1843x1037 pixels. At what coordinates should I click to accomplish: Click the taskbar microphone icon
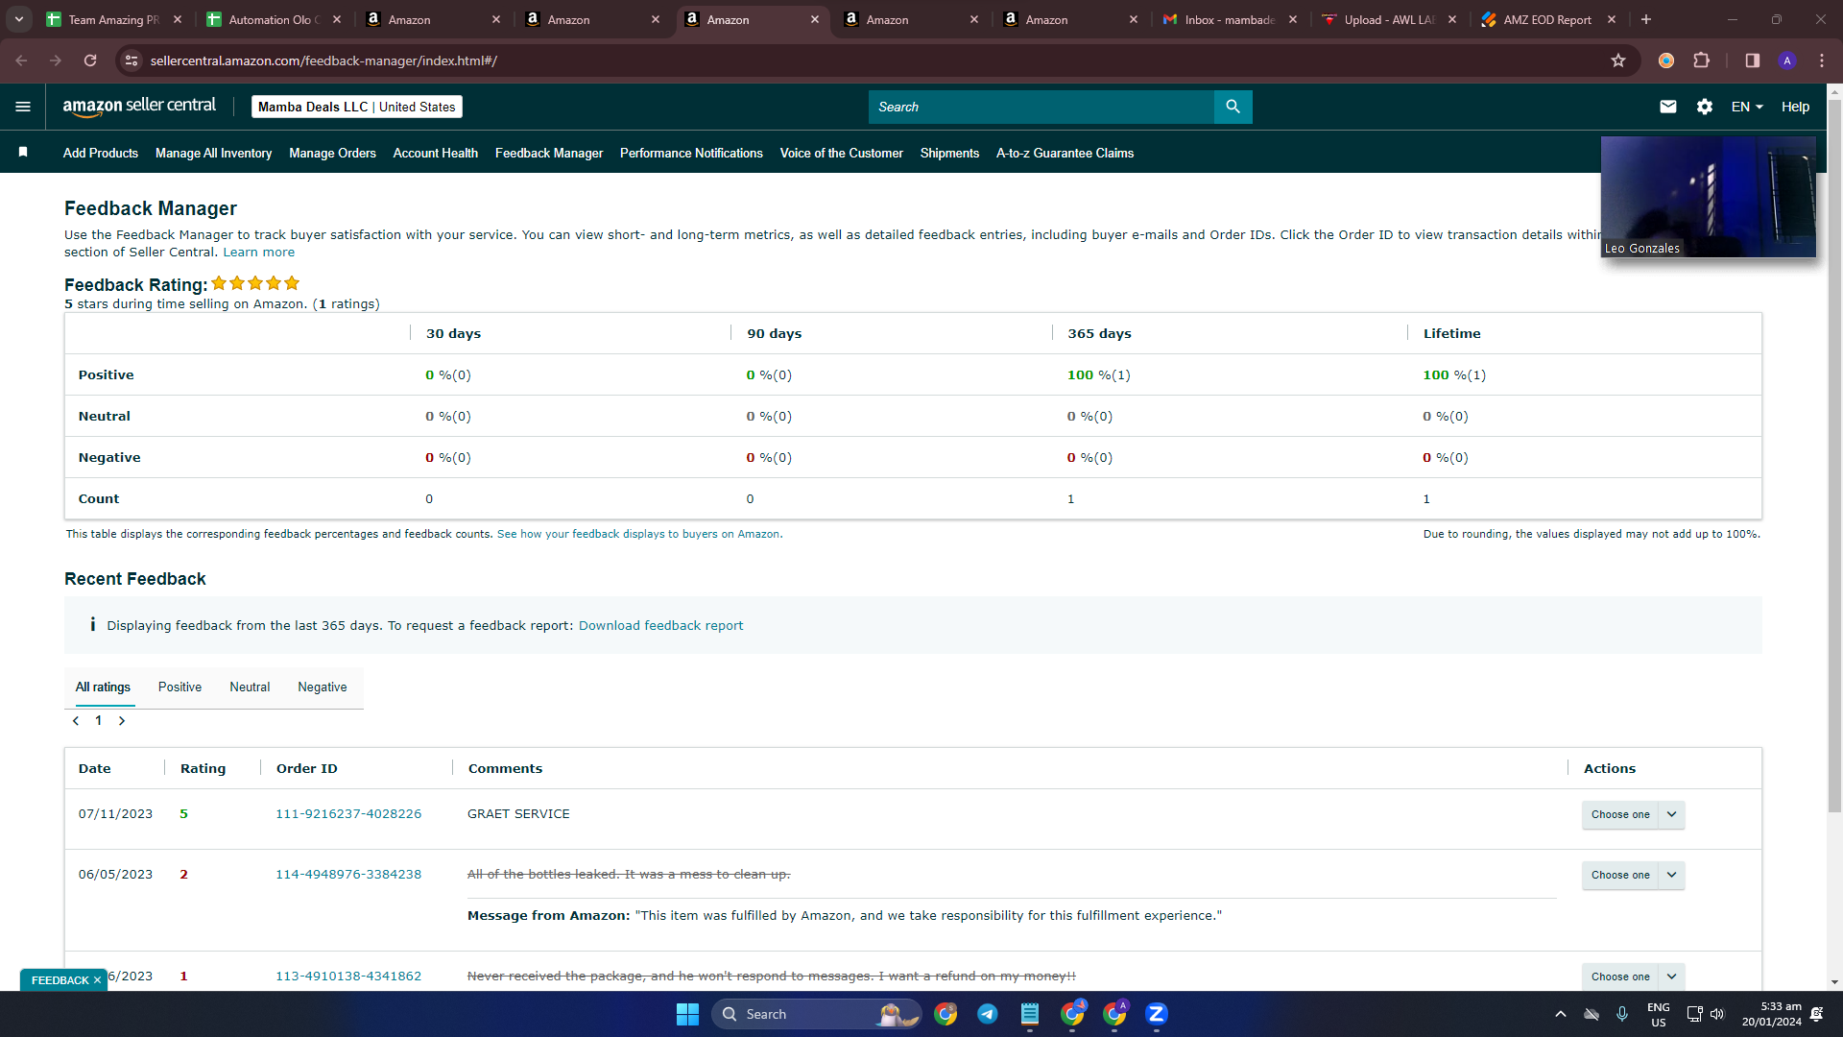[1622, 1014]
